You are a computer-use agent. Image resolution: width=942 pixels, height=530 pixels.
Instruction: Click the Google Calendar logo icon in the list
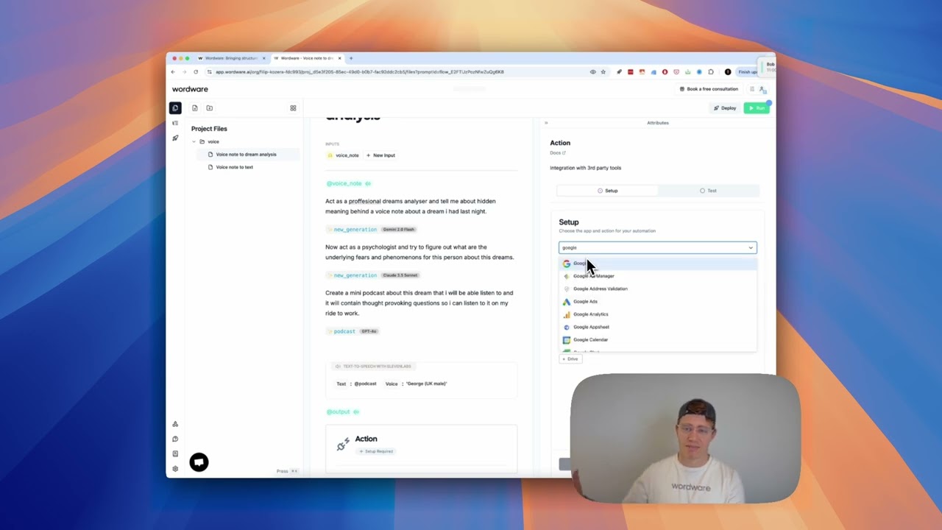tap(566, 340)
